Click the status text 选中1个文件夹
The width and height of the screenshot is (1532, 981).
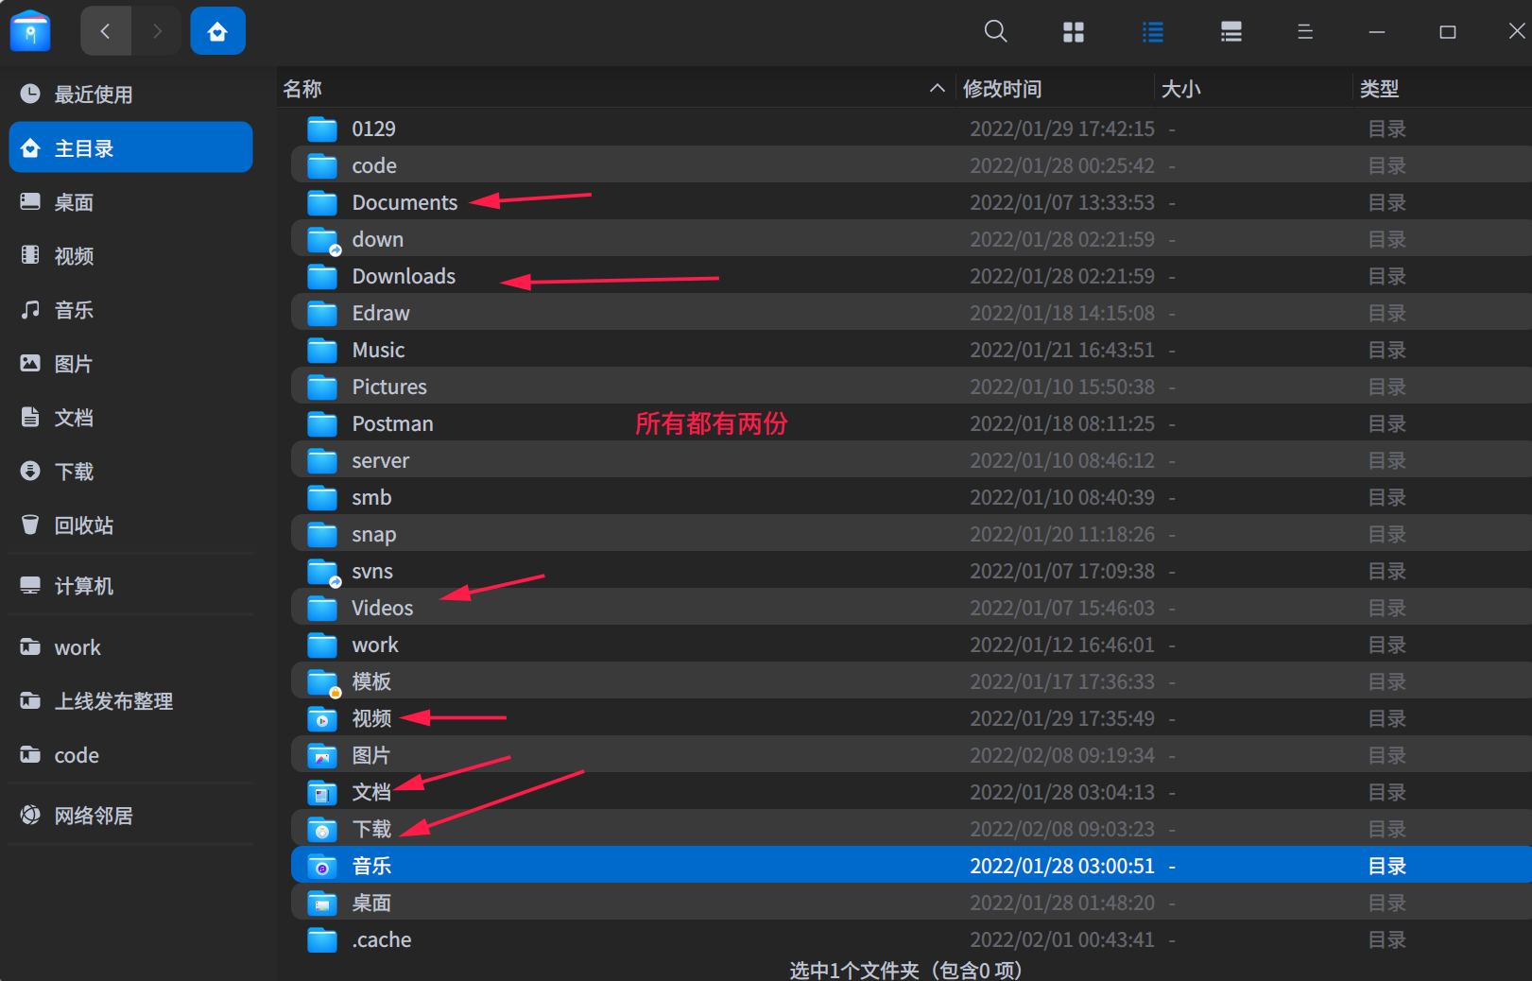854,970
